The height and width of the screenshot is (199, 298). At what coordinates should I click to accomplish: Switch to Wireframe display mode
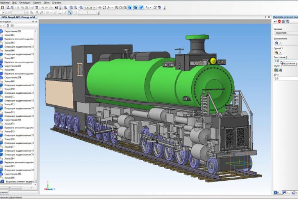(x=117, y=7)
